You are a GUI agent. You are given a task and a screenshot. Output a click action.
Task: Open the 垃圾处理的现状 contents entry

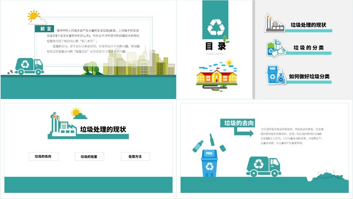pyautogui.click(x=308, y=25)
